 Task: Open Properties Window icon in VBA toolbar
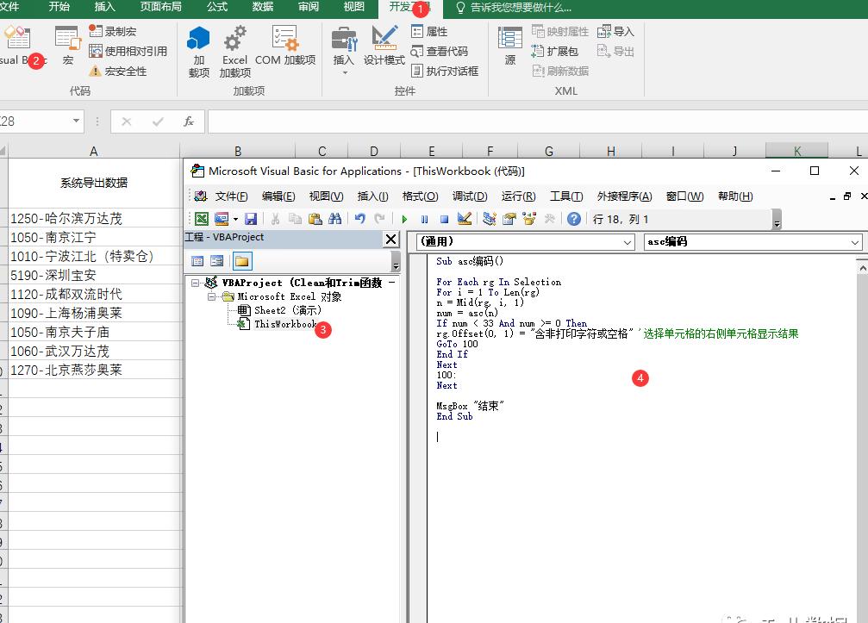(x=509, y=219)
